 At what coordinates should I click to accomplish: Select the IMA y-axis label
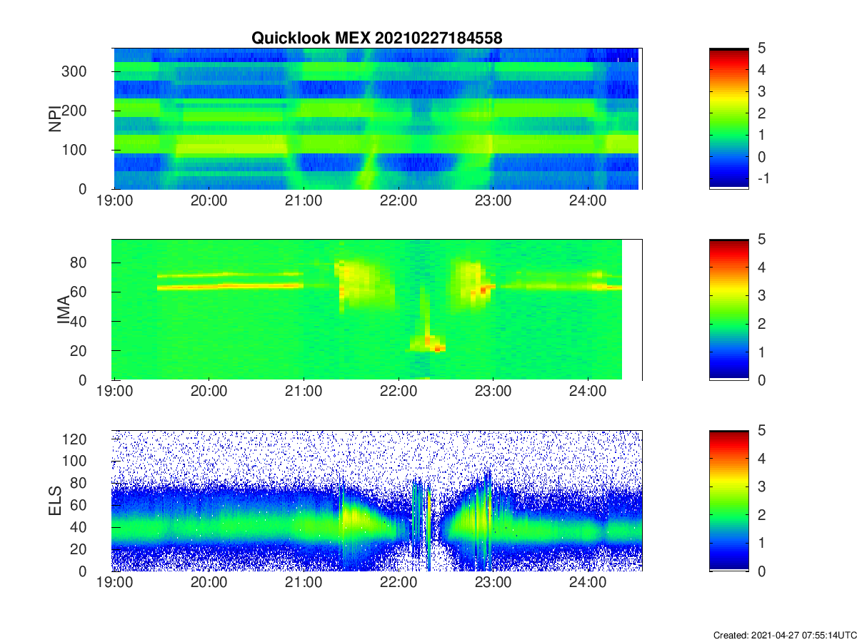coord(65,310)
